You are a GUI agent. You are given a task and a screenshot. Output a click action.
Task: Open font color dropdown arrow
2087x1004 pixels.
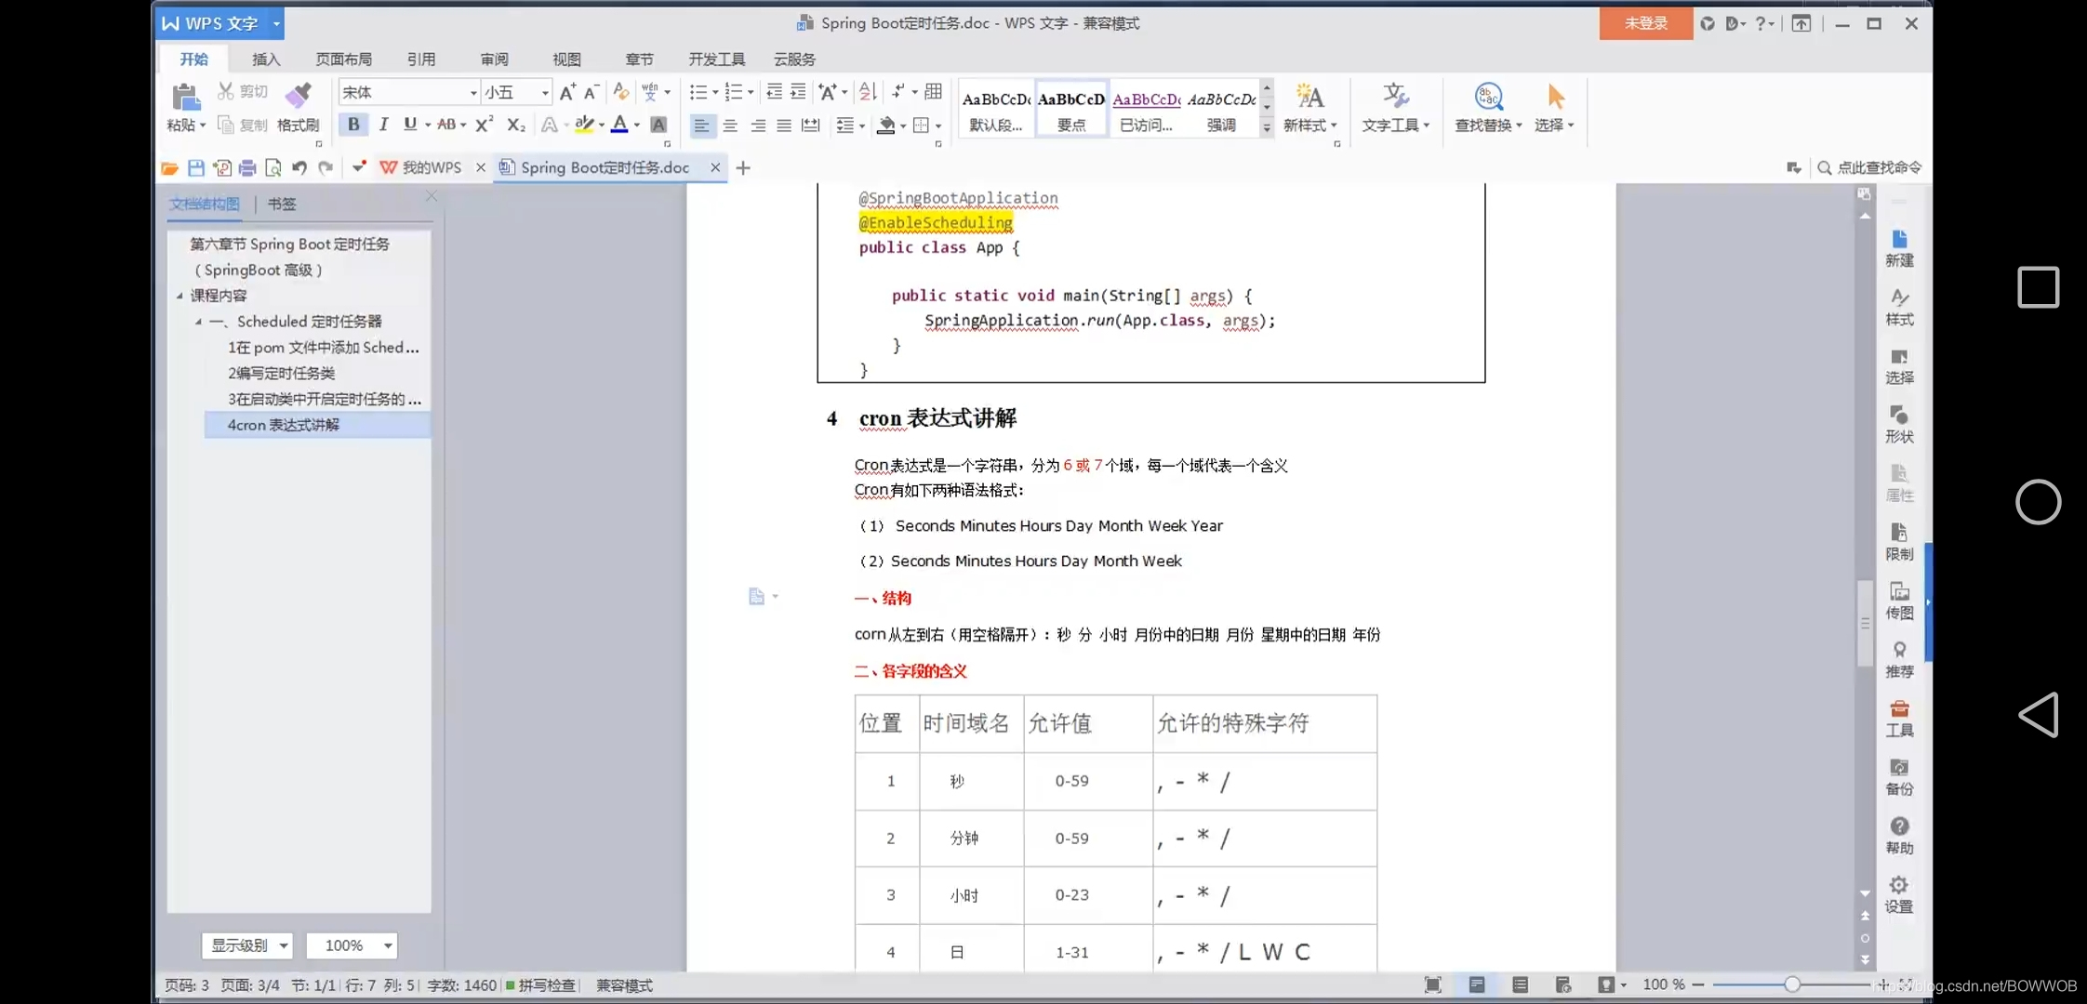[637, 125]
